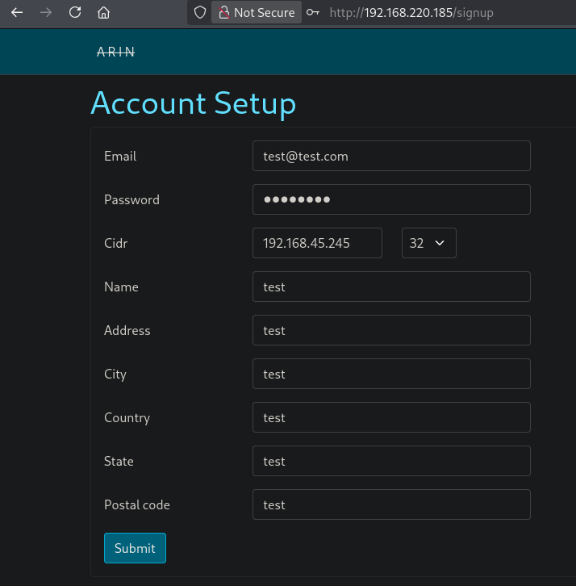Click the Email label
The height and width of the screenshot is (586, 576).
coord(120,157)
